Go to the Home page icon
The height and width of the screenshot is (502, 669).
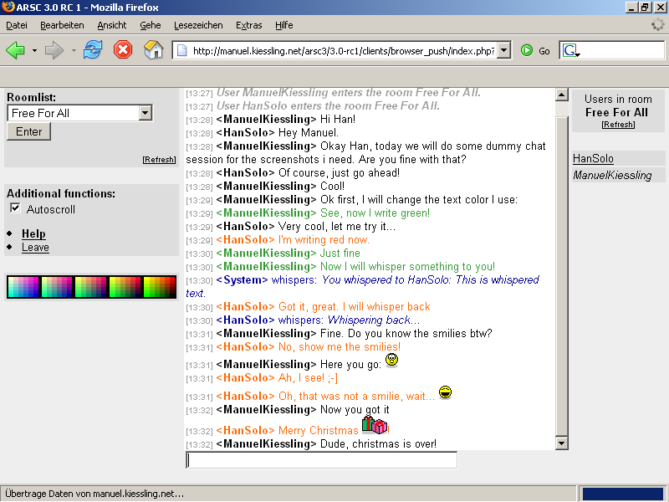coord(153,50)
